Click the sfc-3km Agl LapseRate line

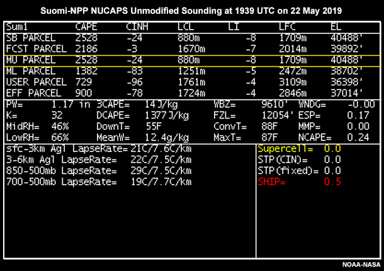99,149
